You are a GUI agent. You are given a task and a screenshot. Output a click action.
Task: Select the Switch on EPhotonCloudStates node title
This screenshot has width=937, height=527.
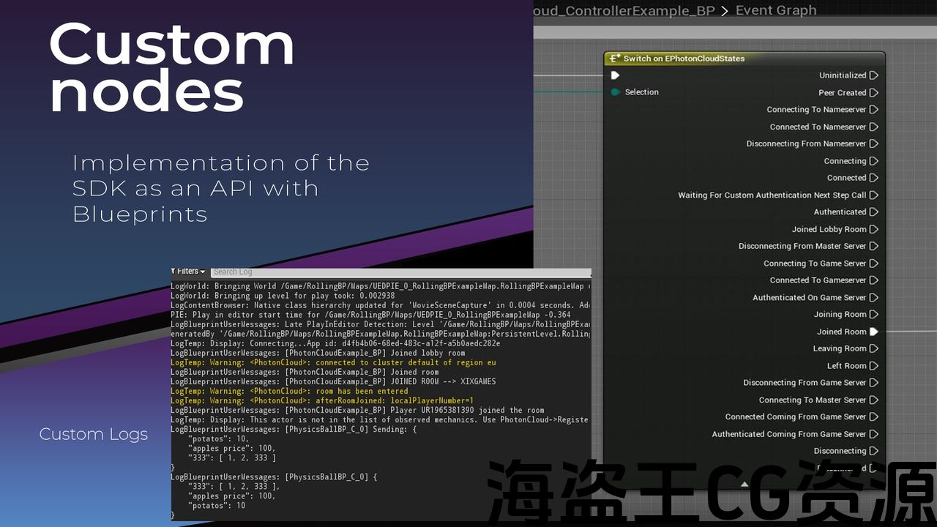[x=684, y=59]
